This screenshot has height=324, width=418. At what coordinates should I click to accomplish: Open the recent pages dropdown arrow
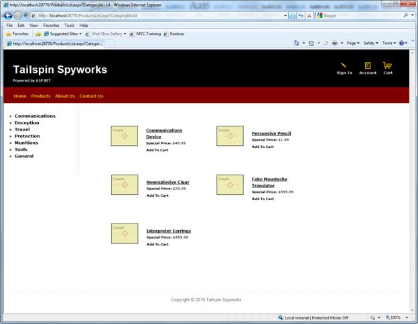coord(25,15)
